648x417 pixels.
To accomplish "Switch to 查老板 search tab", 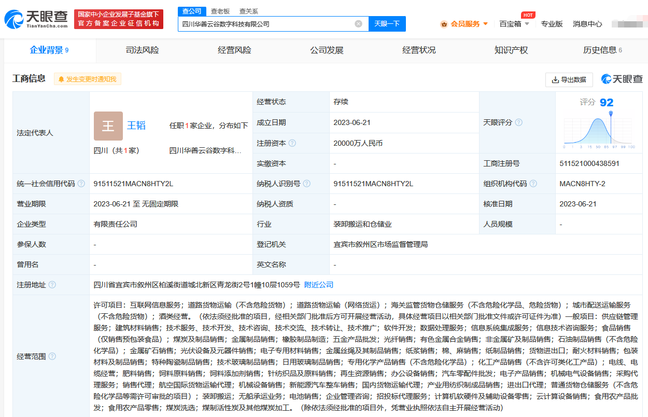I will point(220,11).
